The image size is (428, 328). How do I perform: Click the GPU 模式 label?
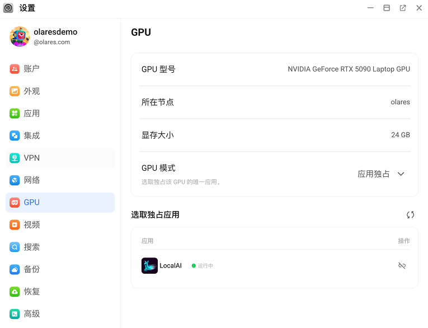point(158,168)
